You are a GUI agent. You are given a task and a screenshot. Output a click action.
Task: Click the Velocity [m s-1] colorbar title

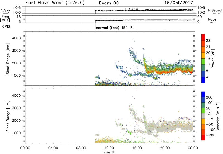tap(218, 116)
